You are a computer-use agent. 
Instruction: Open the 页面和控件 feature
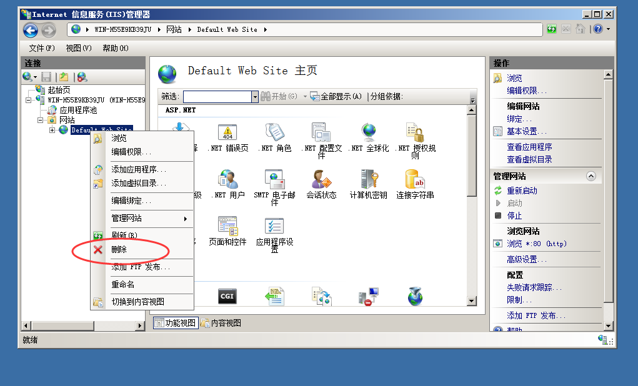tap(228, 228)
